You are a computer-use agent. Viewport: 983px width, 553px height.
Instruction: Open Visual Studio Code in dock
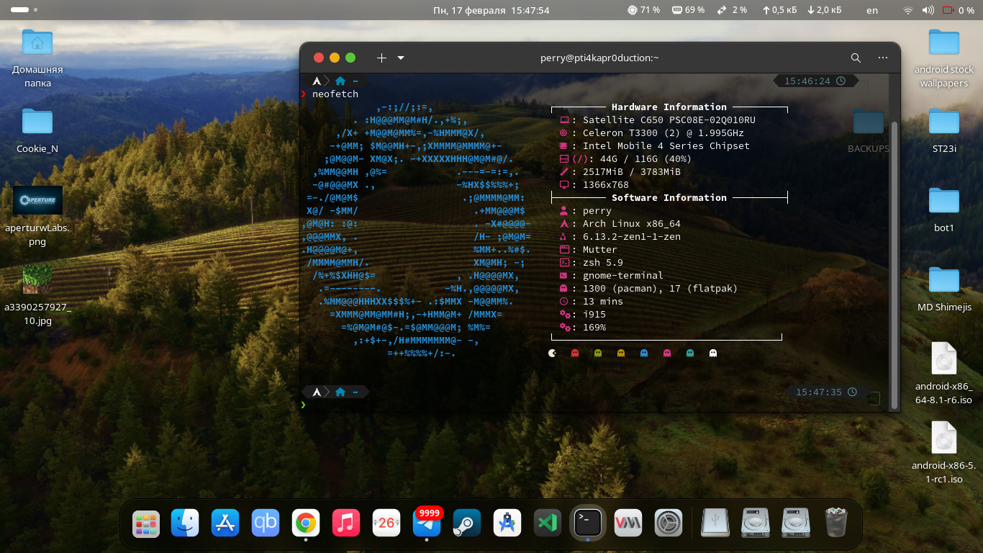pos(547,523)
